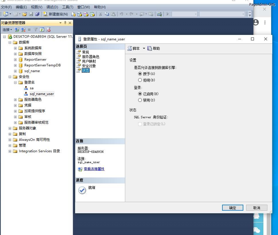Screen dimensions: 278x235
Task: Select the 服务器角色 page in dialog
Action: [91, 57]
